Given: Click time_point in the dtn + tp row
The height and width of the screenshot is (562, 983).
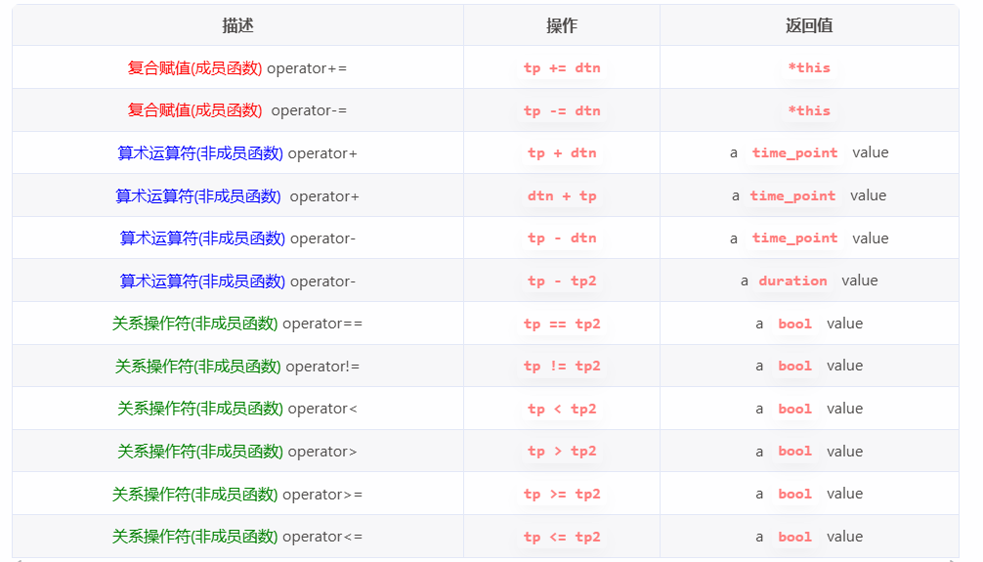Looking at the screenshot, I should click(x=792, y=195).
